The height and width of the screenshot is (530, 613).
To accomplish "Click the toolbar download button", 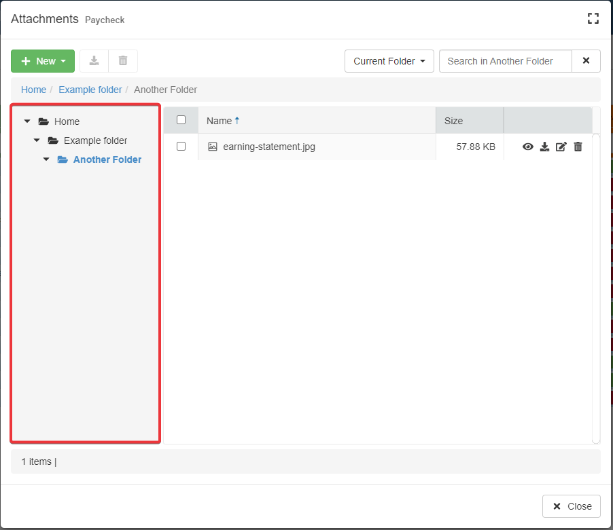I will tap(94, 61).
